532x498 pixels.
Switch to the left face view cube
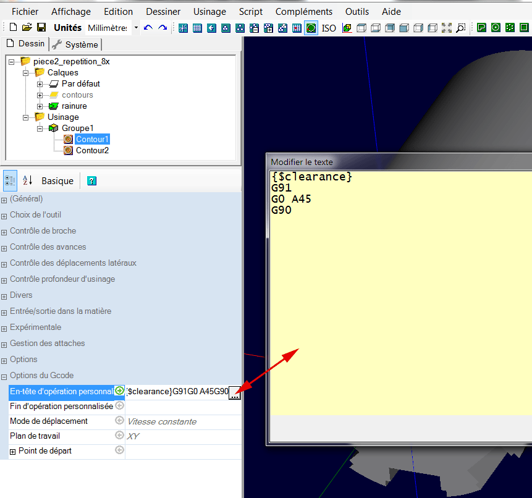[x=433, y=28]
